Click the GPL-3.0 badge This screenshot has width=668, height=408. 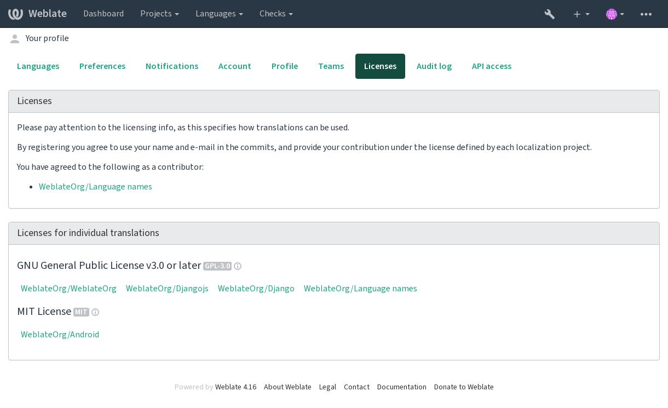217,266
